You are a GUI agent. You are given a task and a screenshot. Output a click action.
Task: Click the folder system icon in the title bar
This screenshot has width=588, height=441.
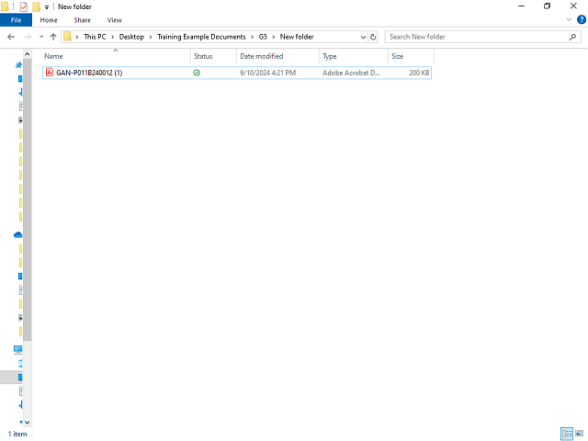(x=5, y=6)
